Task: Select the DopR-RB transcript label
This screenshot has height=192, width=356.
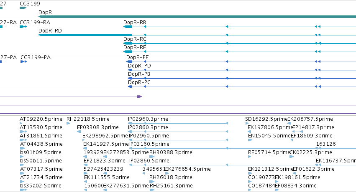Action: [135, 22]
